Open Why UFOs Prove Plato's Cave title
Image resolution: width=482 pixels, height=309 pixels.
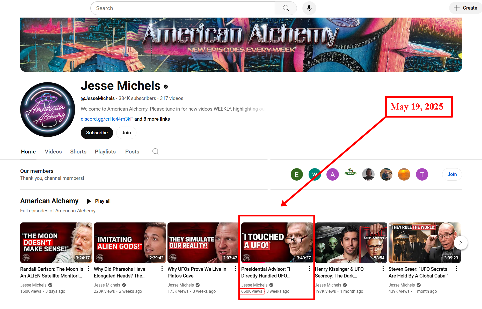[197, 273]
